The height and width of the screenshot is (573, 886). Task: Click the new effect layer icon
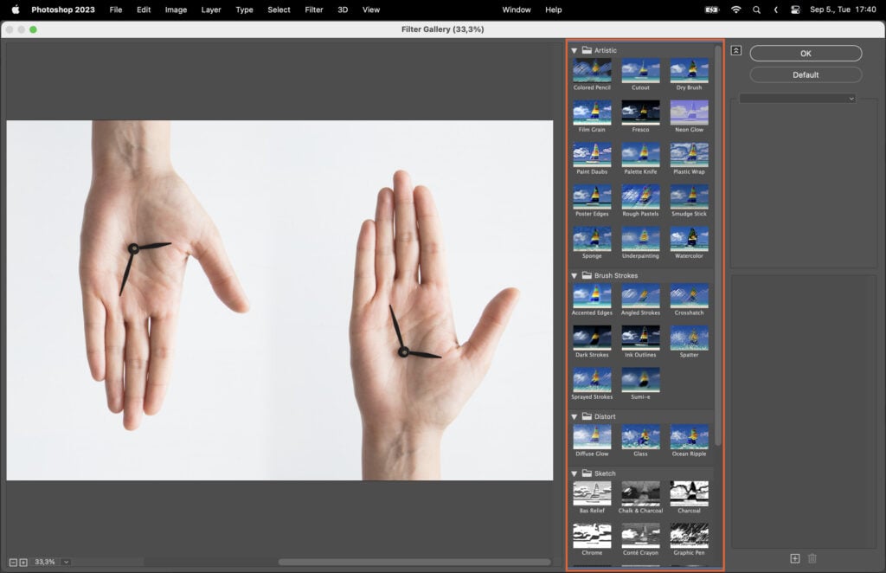[793, 558]
